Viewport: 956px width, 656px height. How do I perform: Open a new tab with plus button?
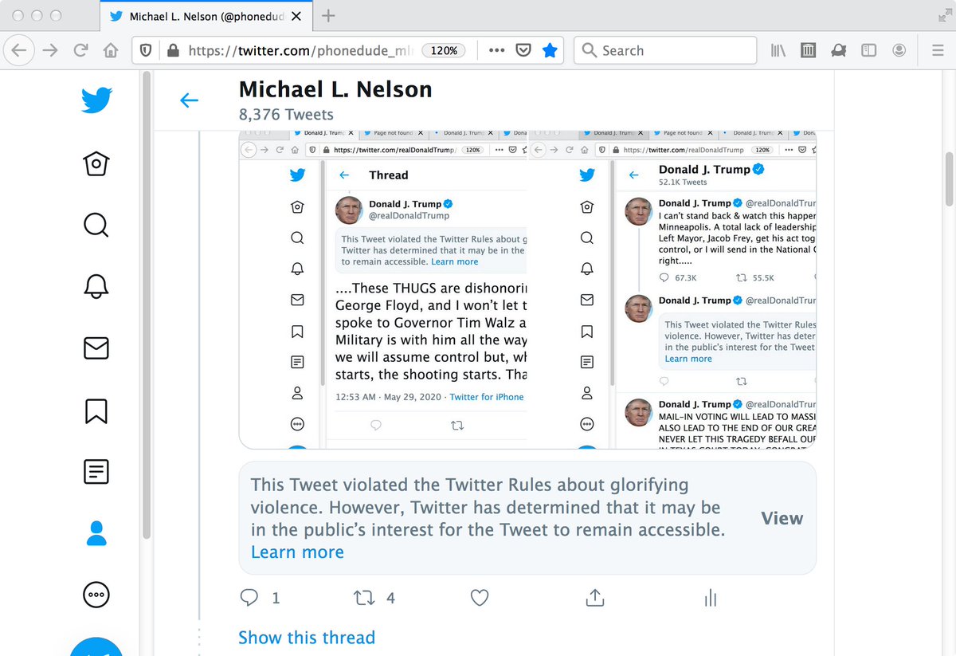[328, 16]
